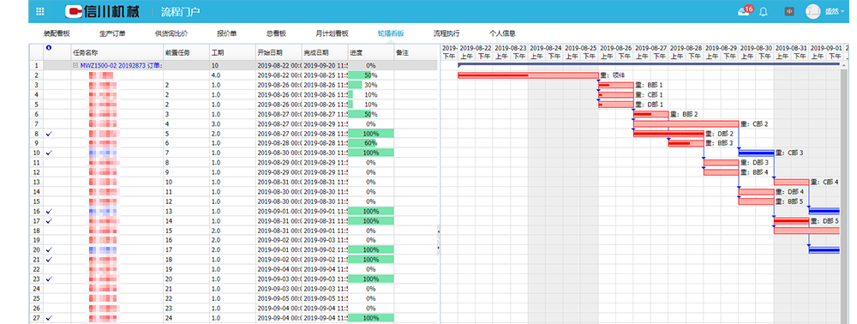Viewport: 857px width, 324px height.
Task: Click the 流程门户 portal title
Action: click(x=180, y=11)
